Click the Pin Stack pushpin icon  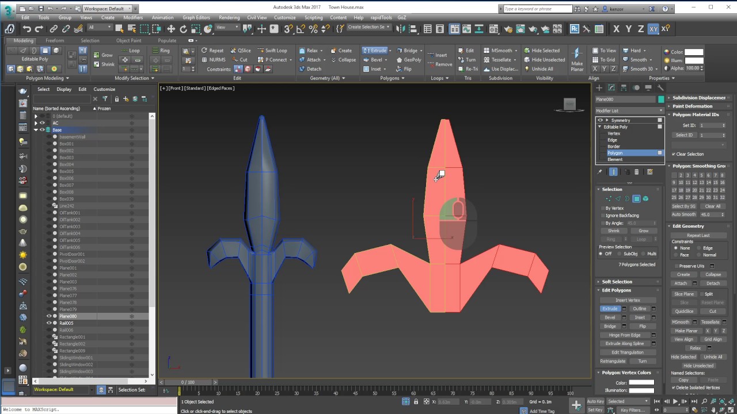coord(599,172)
